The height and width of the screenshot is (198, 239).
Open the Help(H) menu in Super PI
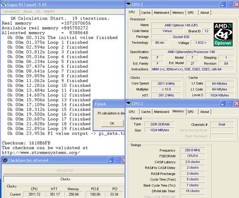(x=49, y=11)
